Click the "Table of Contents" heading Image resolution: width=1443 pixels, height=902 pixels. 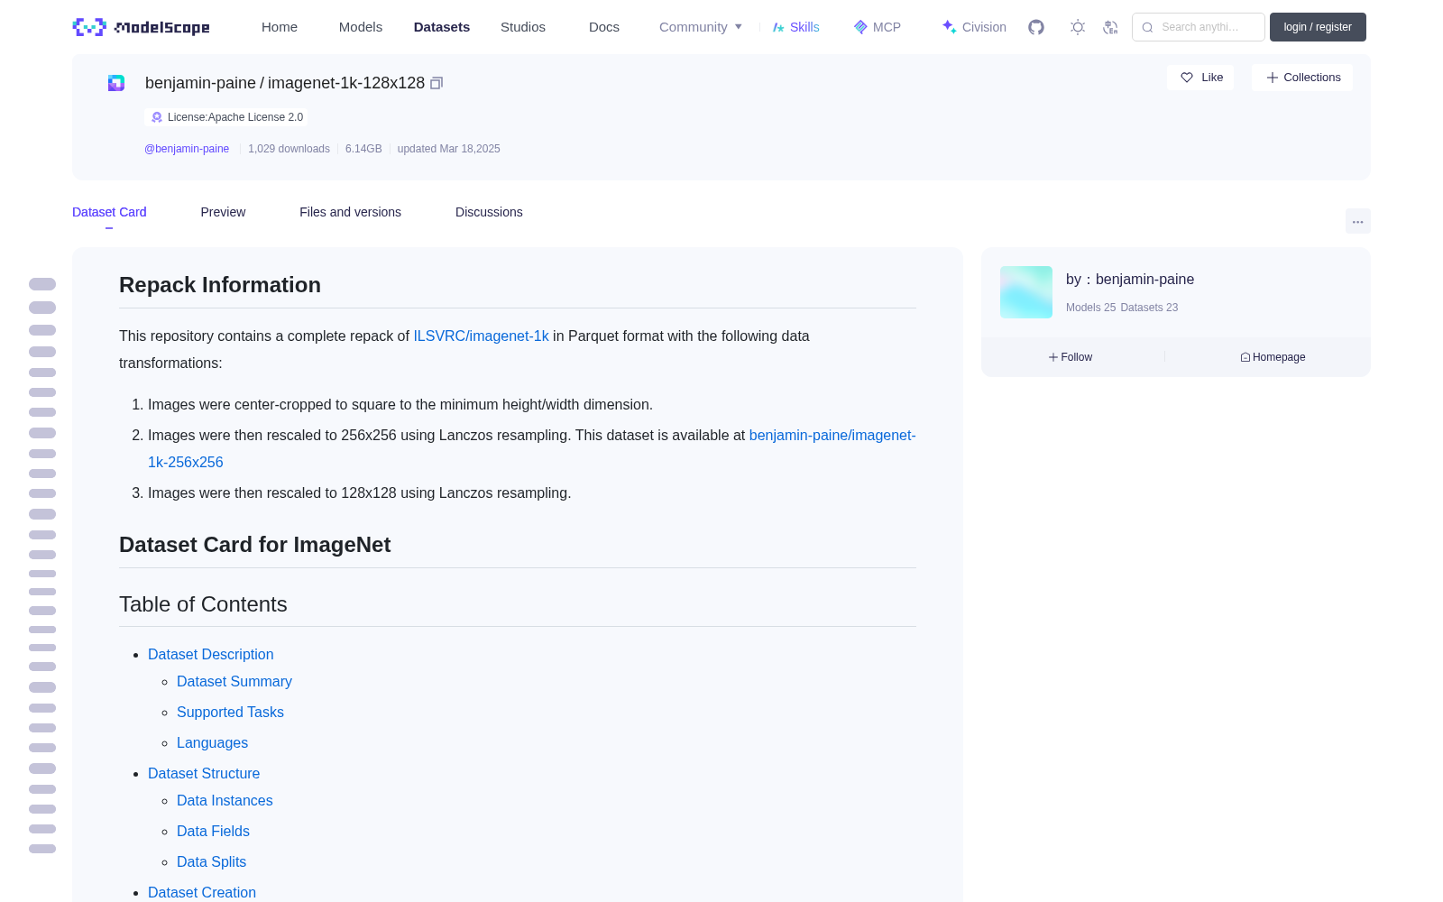(x=203, y=604)
